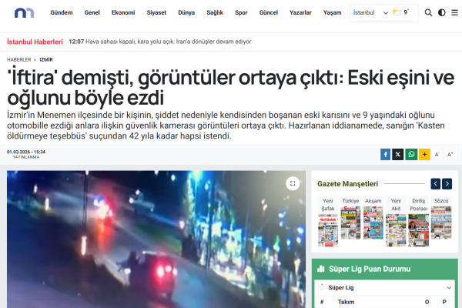This screenshot has width=462, height=308.
Task: Open the Genel menu
Action: pos(92,12)
